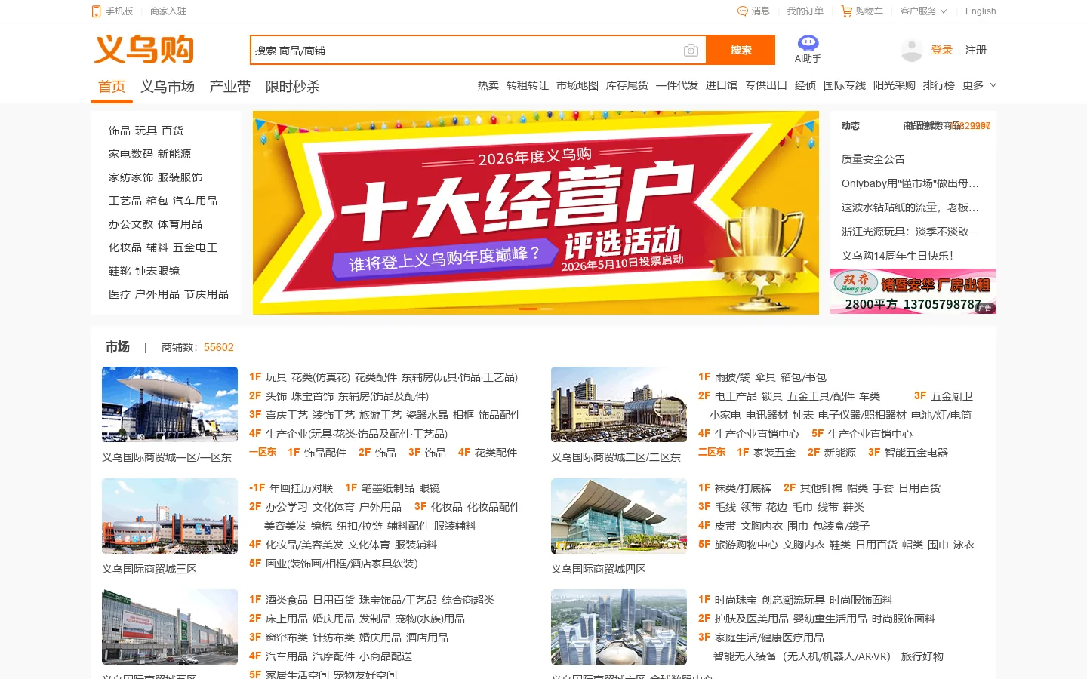The width and height of the screenshot is (1087, 679).
Task: Click the 一区东 floor link
Action: point(263,452)
